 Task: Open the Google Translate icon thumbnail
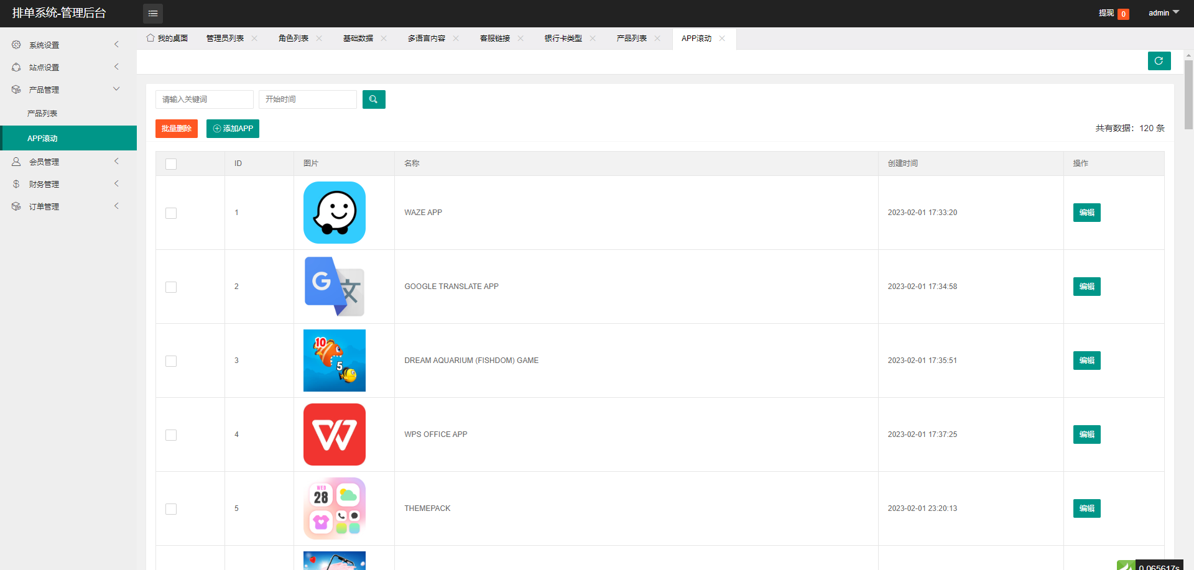tap(335, 287)
